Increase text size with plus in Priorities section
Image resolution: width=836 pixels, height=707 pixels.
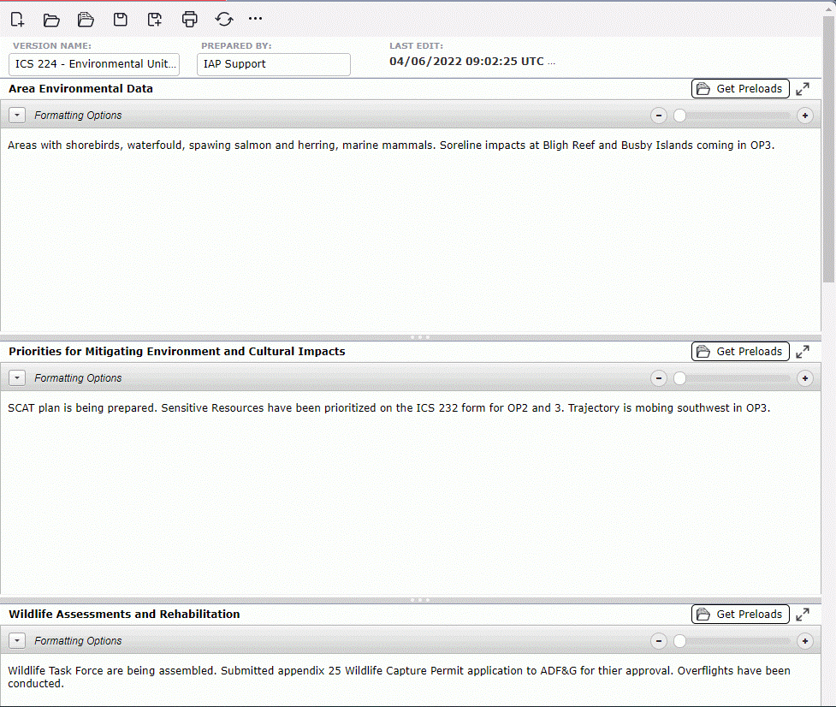(804, 378)
